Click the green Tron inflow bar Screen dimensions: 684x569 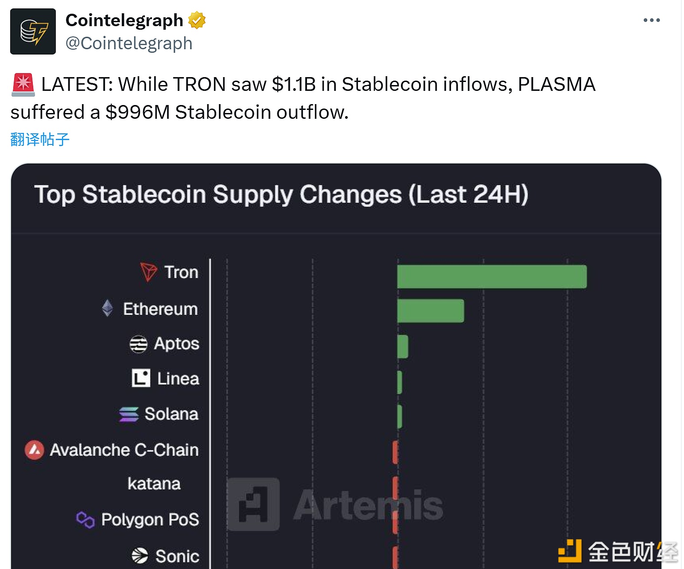tap(492, 277)
